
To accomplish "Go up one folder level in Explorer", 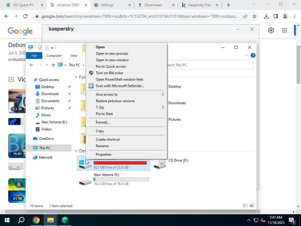I will point(53,65).
